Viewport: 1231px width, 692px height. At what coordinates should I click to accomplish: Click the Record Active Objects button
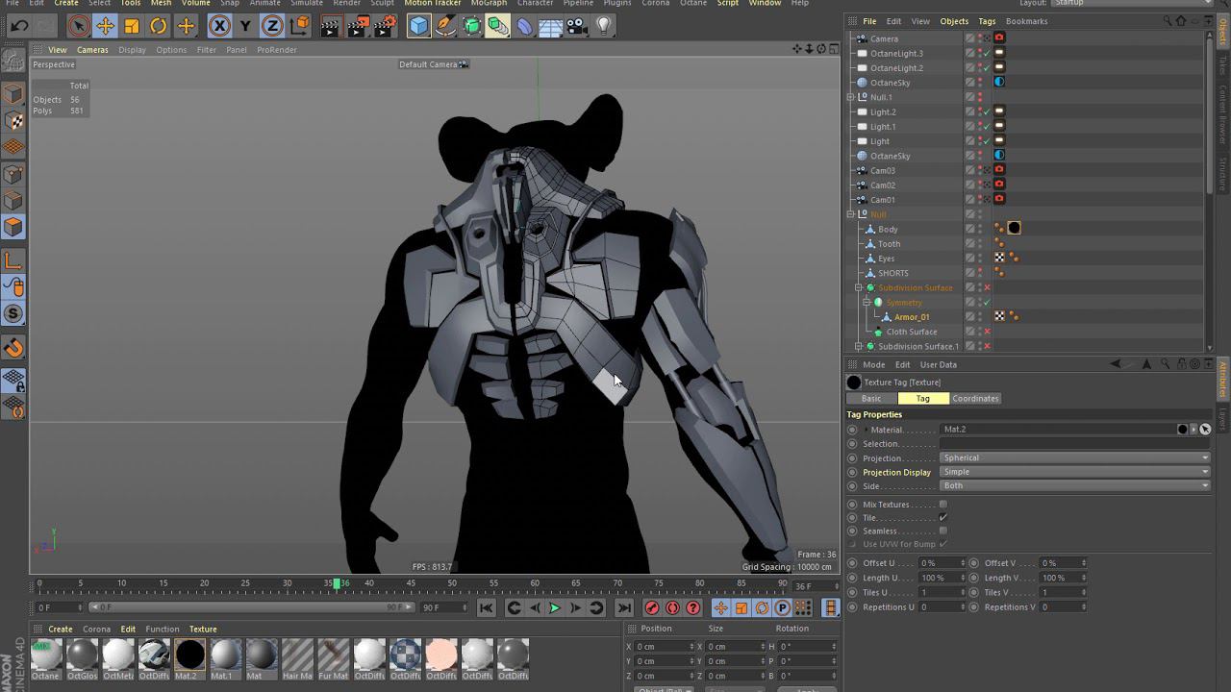click(652, 607)
